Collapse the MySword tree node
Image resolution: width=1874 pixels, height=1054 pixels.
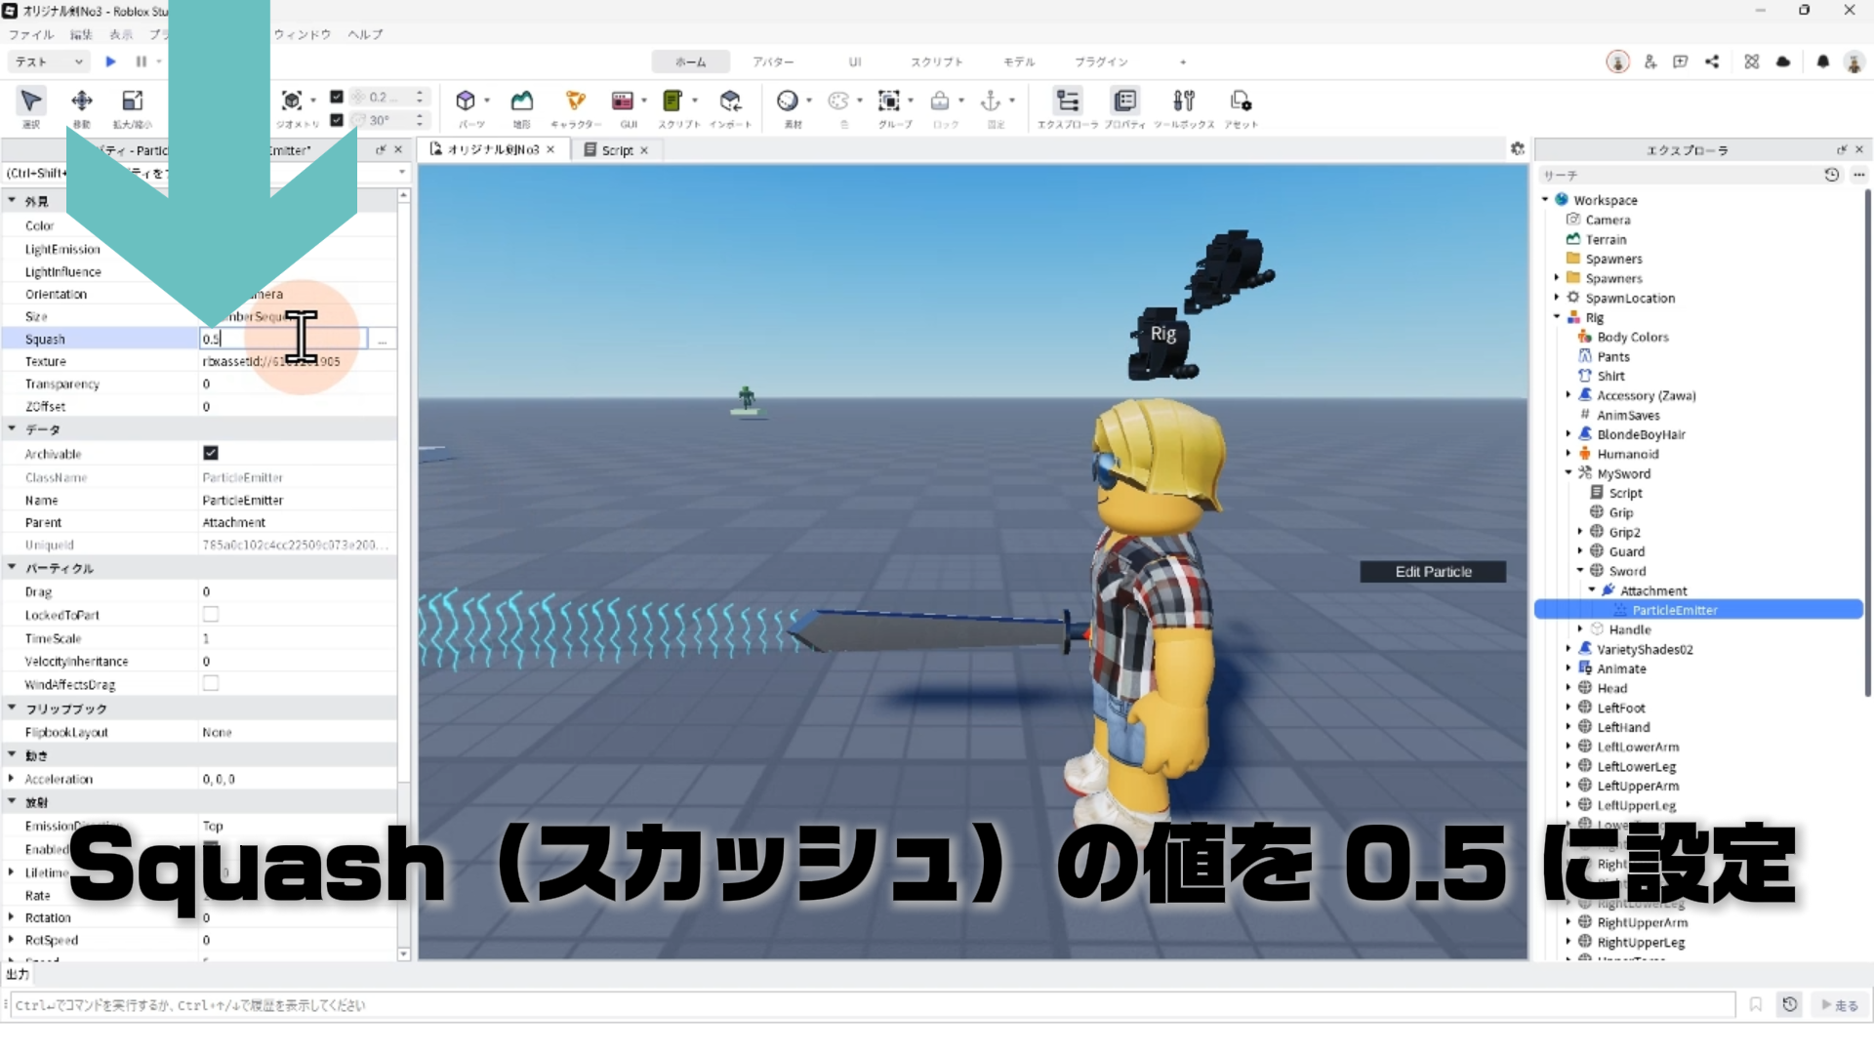tap(1568, 473)
